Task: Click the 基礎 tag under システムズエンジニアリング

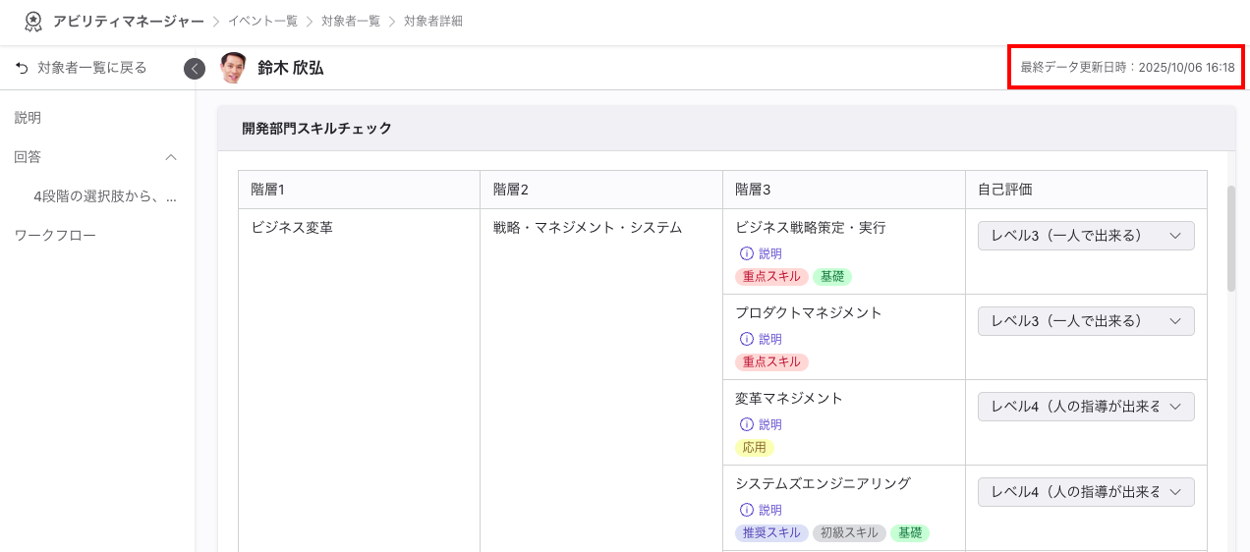Action: point(910,533)
